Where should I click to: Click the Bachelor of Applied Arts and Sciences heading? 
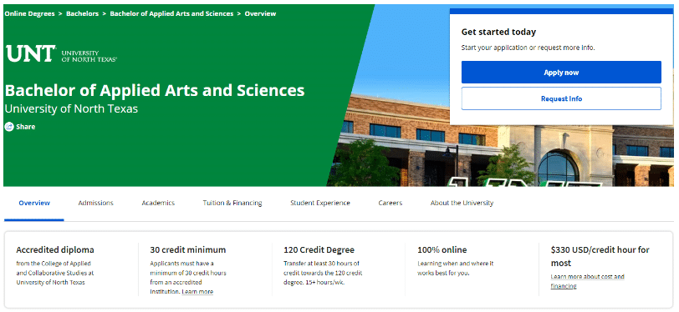point(155,90)
